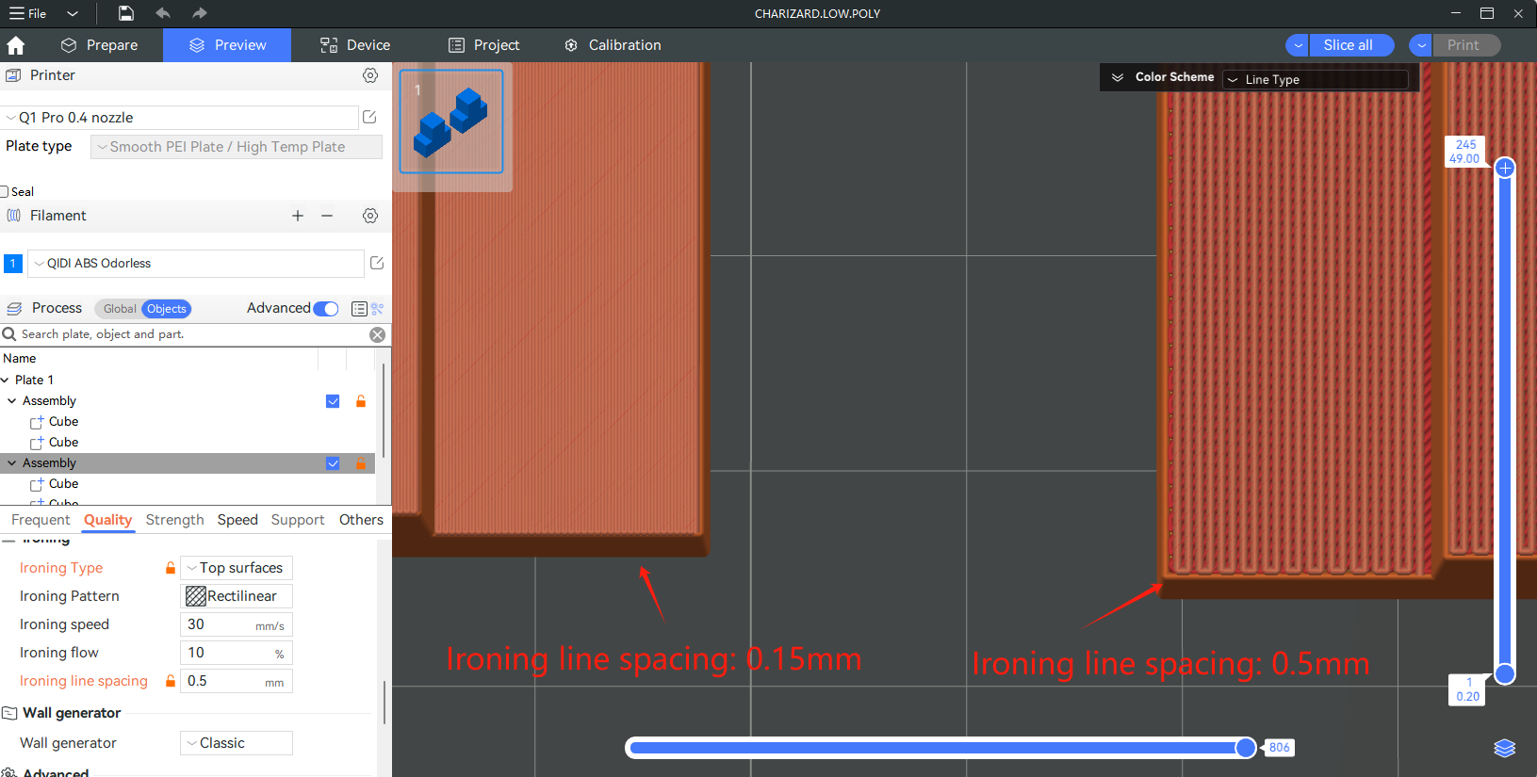Open the Calibration menu

[613, 45]
